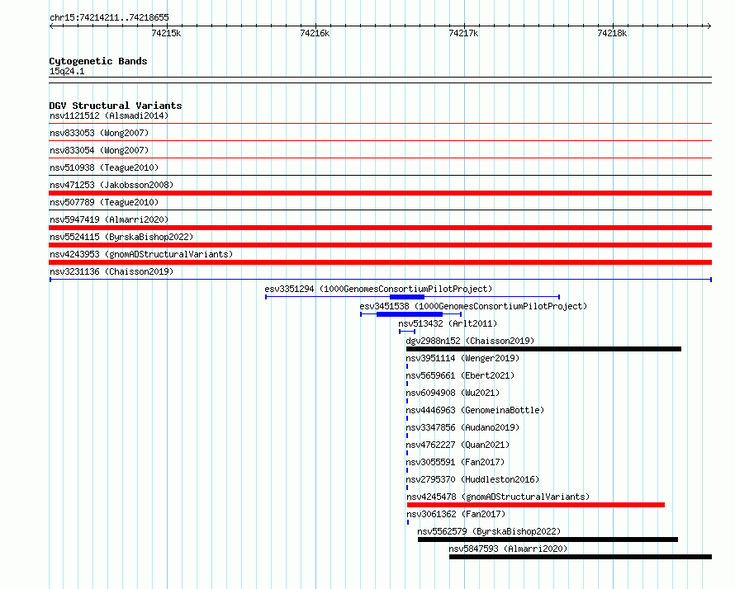Image resolution: width=735 pixels, height=589 pixels.
Task: Click the 74215k ruler tick label
Action: 166,33
